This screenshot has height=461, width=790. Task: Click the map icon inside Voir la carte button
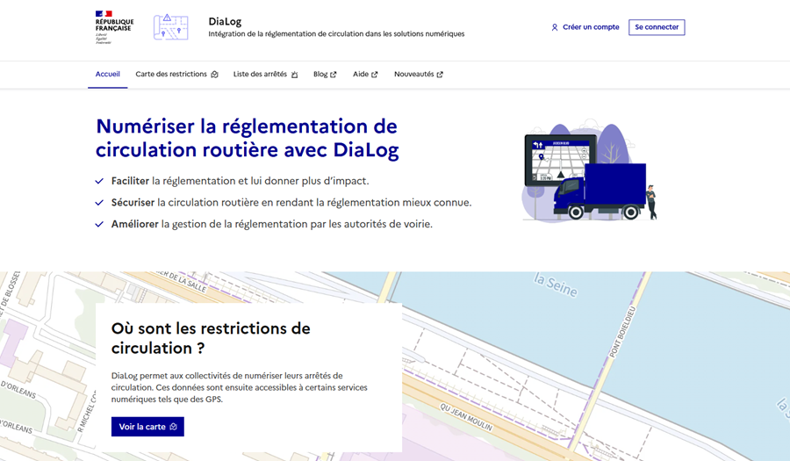tap(174, 427)
